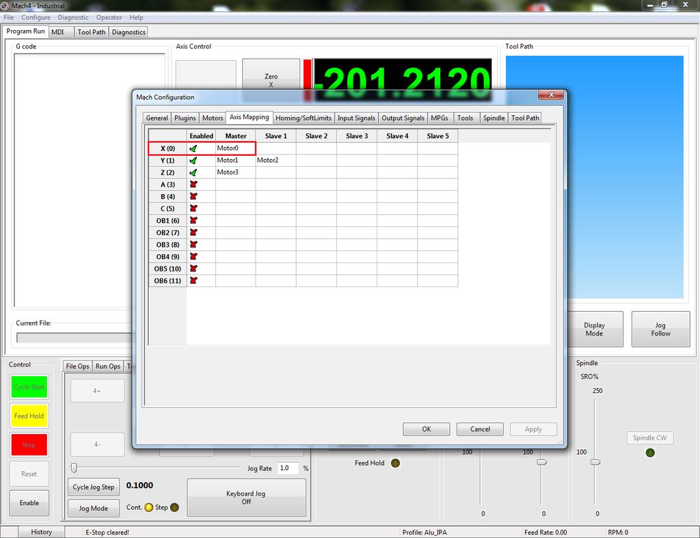The image size is (700, 538).
Task: Click the green Cycle Start button
Action: tap(29, 387)
